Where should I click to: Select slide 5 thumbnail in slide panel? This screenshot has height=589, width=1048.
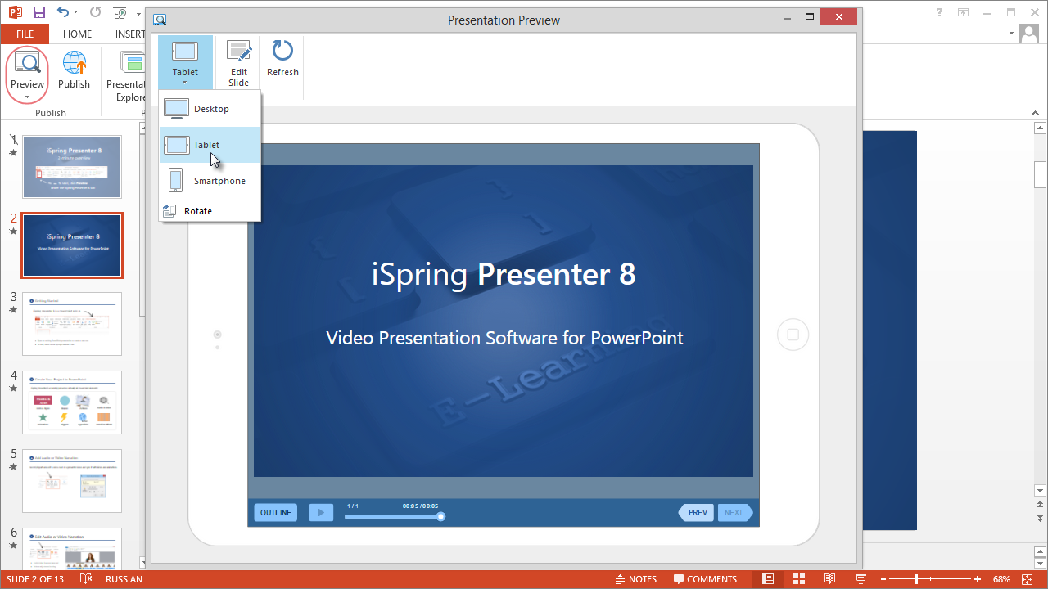click(72, 481)
